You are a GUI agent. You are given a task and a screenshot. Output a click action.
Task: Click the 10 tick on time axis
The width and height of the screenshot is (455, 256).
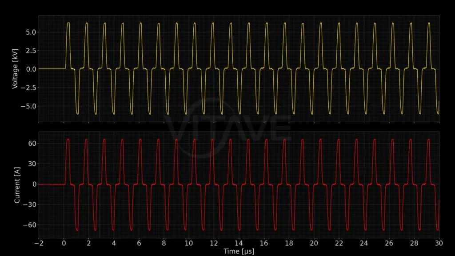click(x=189, y=243)
